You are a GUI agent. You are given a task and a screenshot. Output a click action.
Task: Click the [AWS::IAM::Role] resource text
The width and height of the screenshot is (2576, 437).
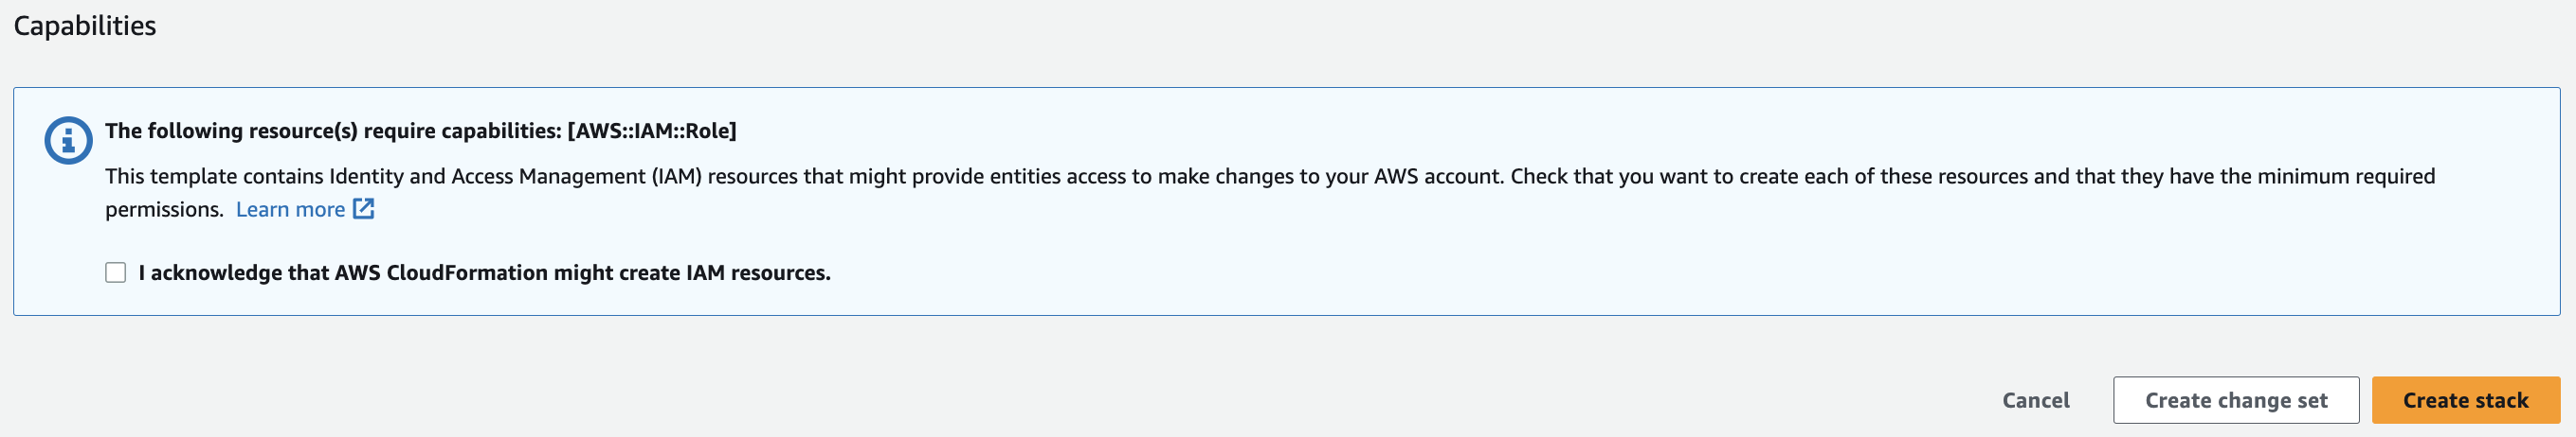(652, 131)
